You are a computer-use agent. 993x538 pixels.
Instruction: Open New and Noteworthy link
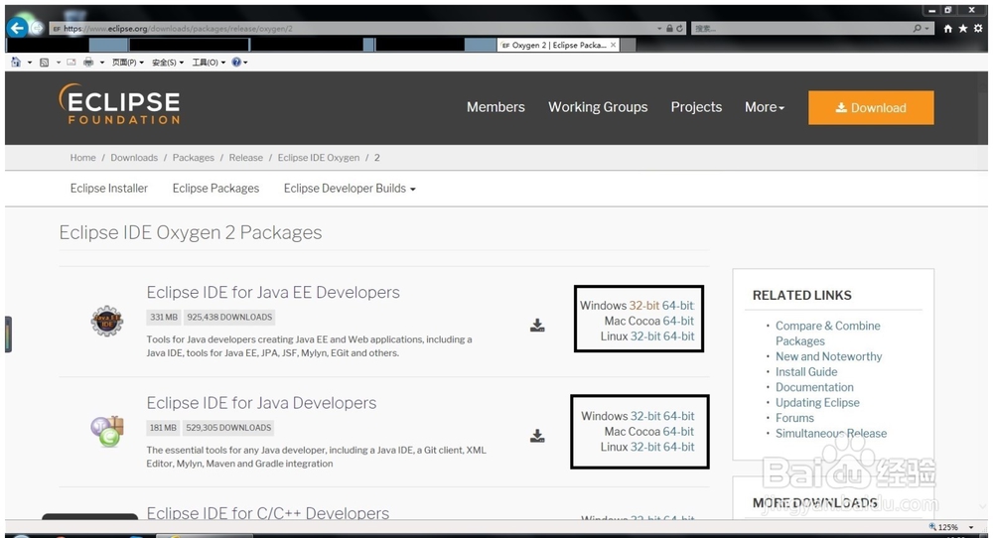(828, 356)
